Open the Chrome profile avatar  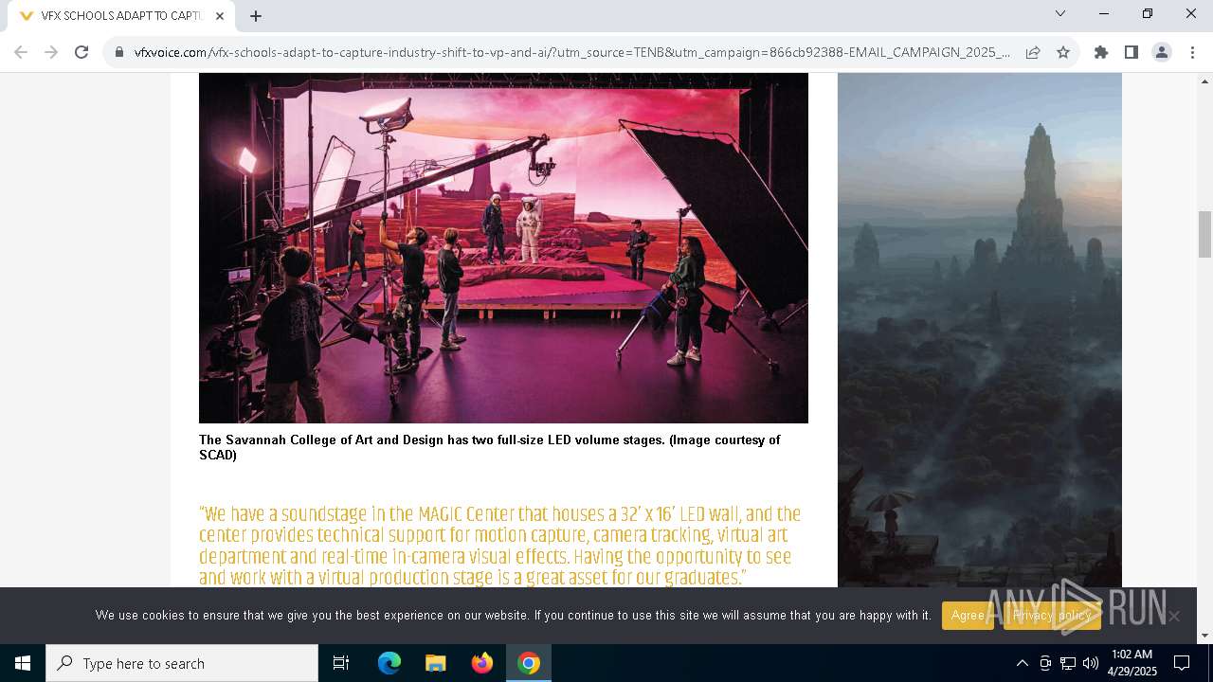1162,52
